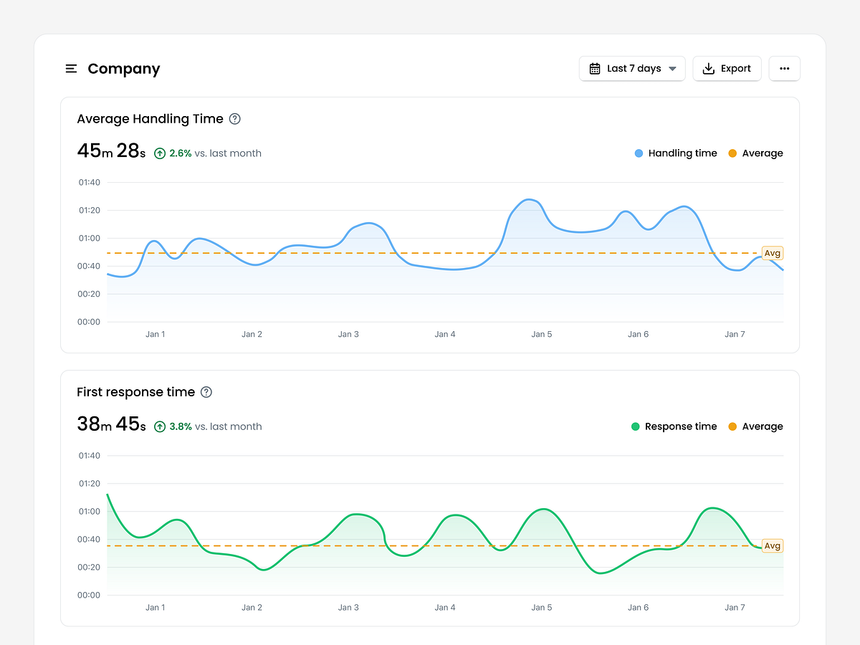Select the Company page title
The image size is (860, 645).
coord(123,68)
